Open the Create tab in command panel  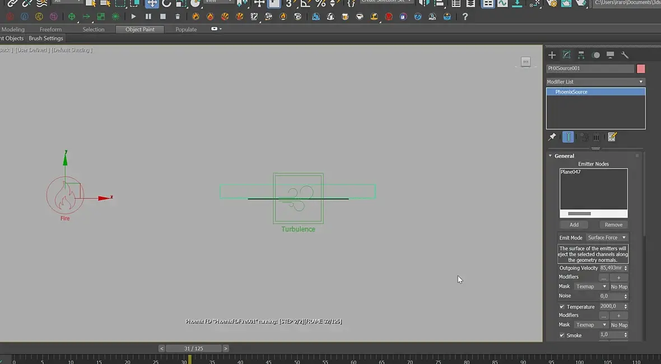coord(552,55)
